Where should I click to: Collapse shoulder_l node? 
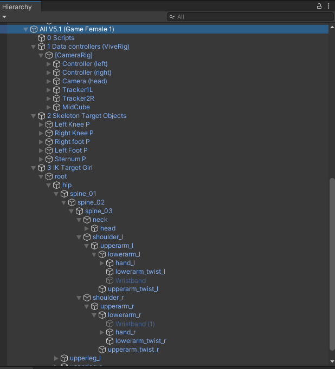click(79, 238)
